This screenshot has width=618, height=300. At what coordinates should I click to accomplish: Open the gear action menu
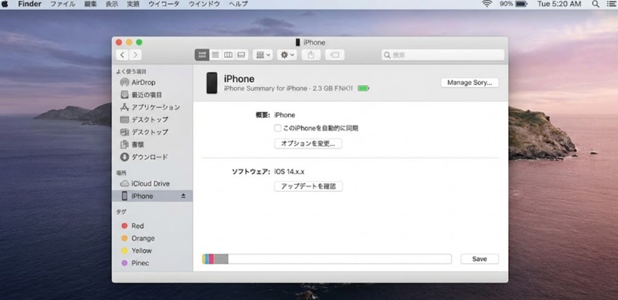[x=287, y=55]
